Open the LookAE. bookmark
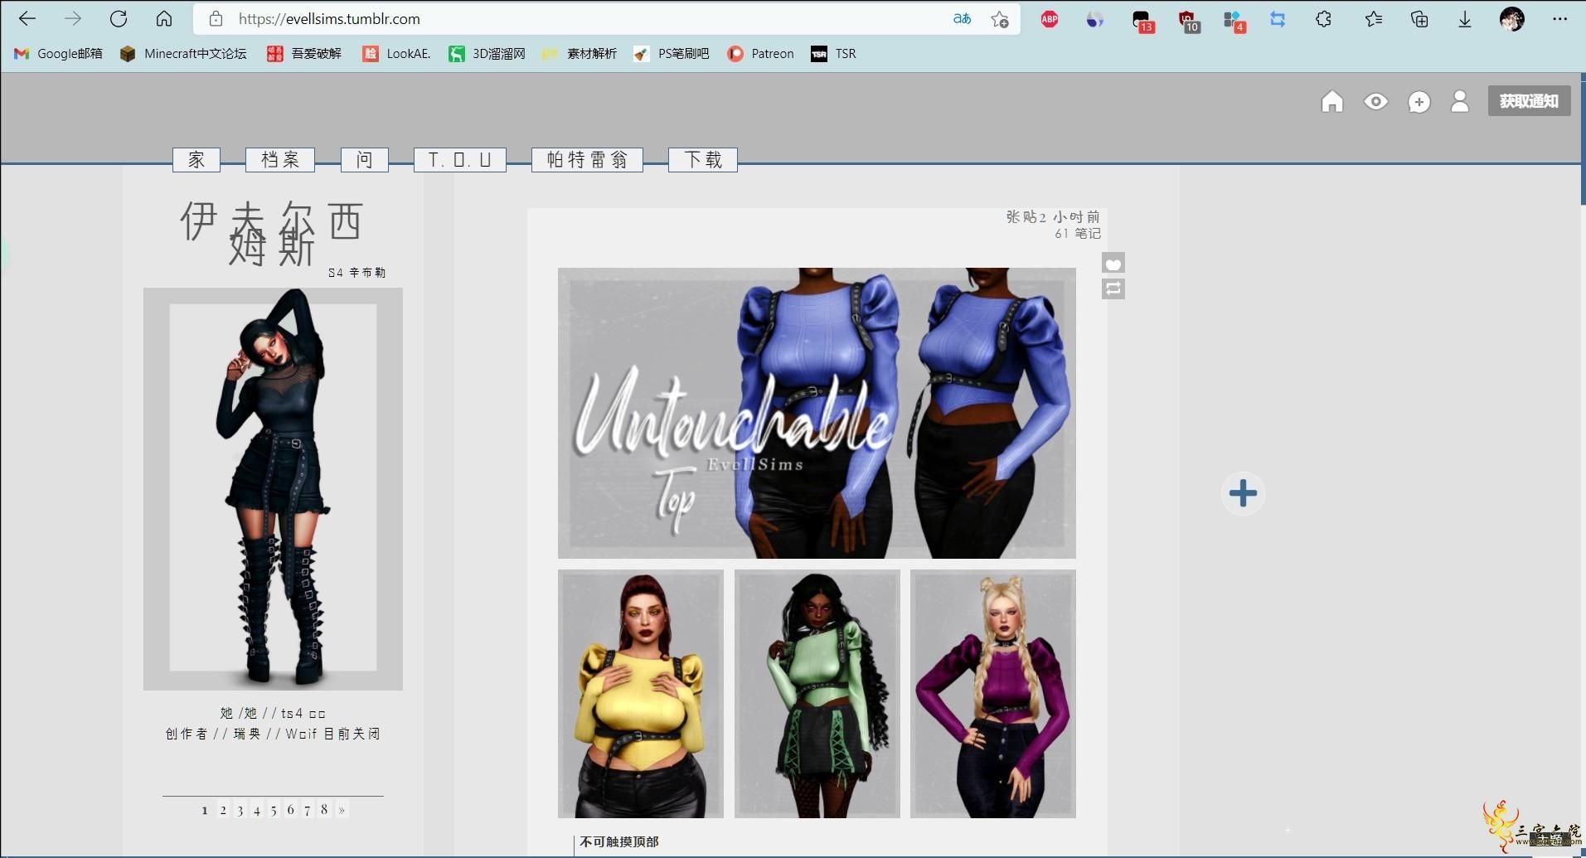The width and height of the screenshot is (1586, 858). point(396,53)
